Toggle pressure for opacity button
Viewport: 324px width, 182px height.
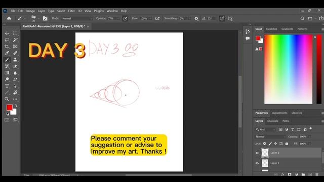point(125,19)
